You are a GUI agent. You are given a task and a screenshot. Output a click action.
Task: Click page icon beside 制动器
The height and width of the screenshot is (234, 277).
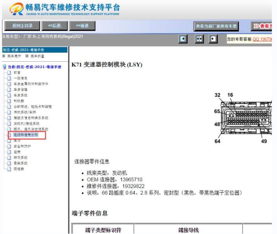point(9,101)
